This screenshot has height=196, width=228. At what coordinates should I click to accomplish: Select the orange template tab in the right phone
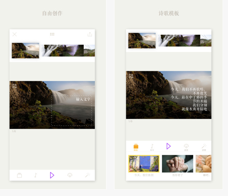pos(136,147)
